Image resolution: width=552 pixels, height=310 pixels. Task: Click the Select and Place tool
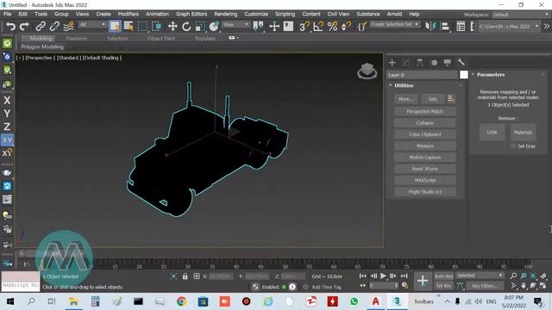[x=214, y=27]
